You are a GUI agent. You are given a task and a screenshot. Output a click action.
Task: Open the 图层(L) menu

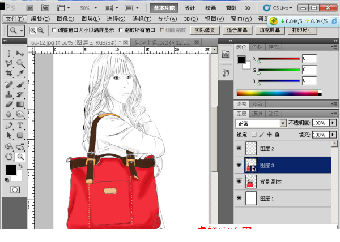coord(91,19)
